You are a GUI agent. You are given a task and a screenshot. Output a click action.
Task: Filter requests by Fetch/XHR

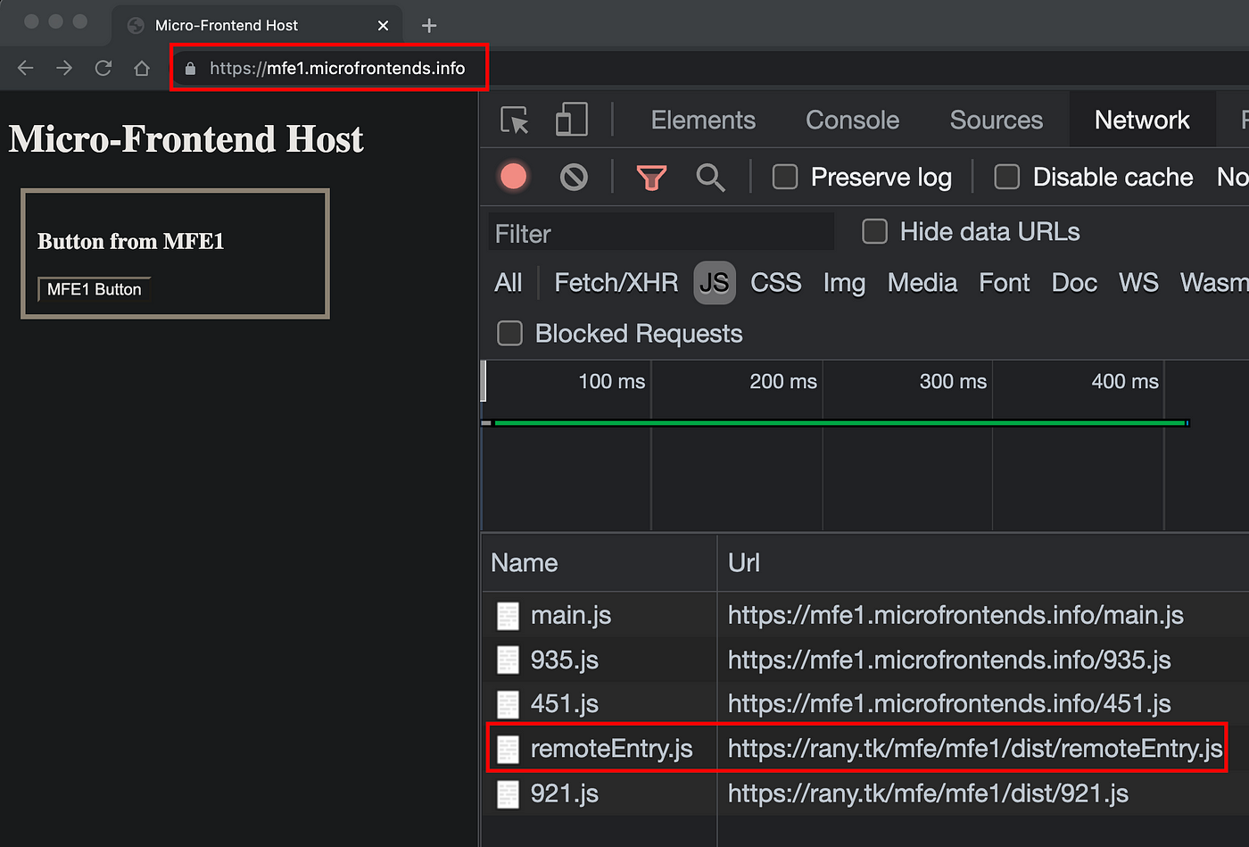[616, 283]
